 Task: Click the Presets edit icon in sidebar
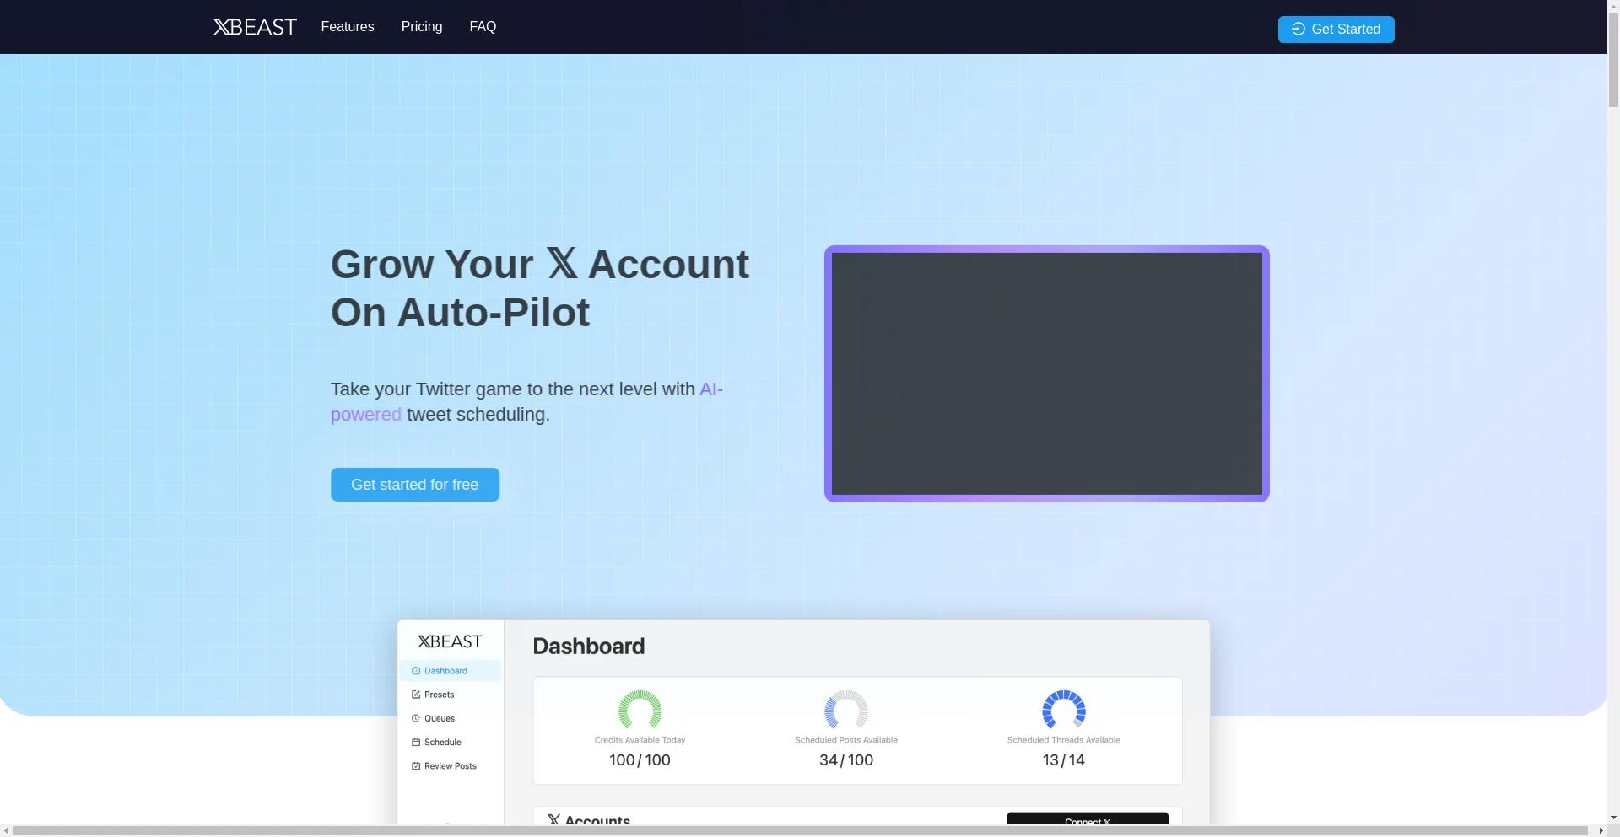click(416, 695)
